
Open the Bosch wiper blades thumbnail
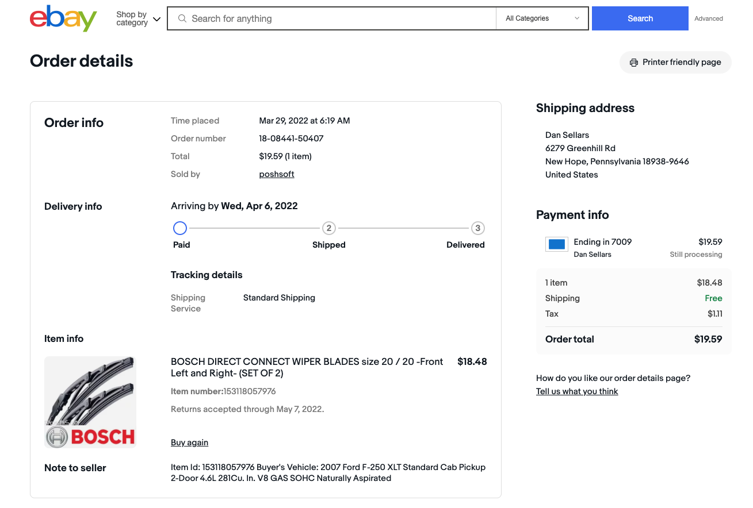pyautogui.click(x=90, y=402)
